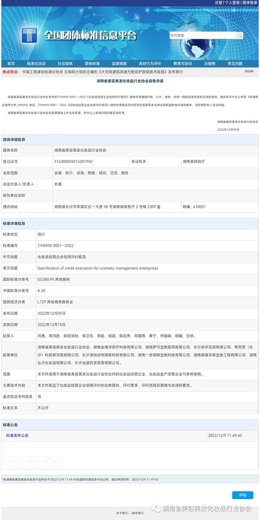The image size is (260, 520).
Task: Open the 社会团体 menu
Action: click(x=65, y=63)
